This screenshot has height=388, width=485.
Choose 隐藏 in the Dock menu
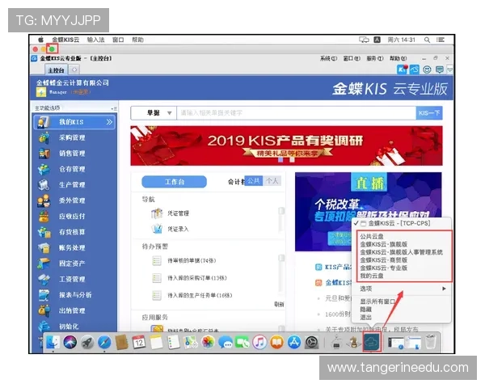click(x=366, y=310)
